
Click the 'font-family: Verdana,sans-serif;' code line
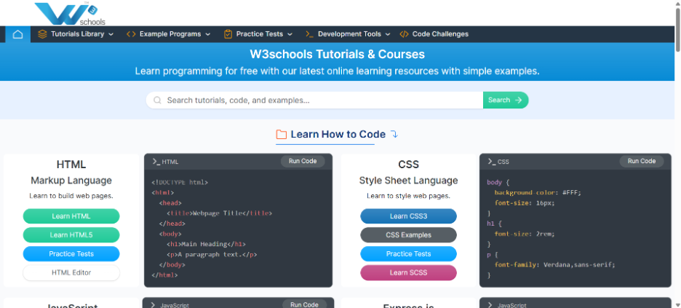[x=554, y=264]
